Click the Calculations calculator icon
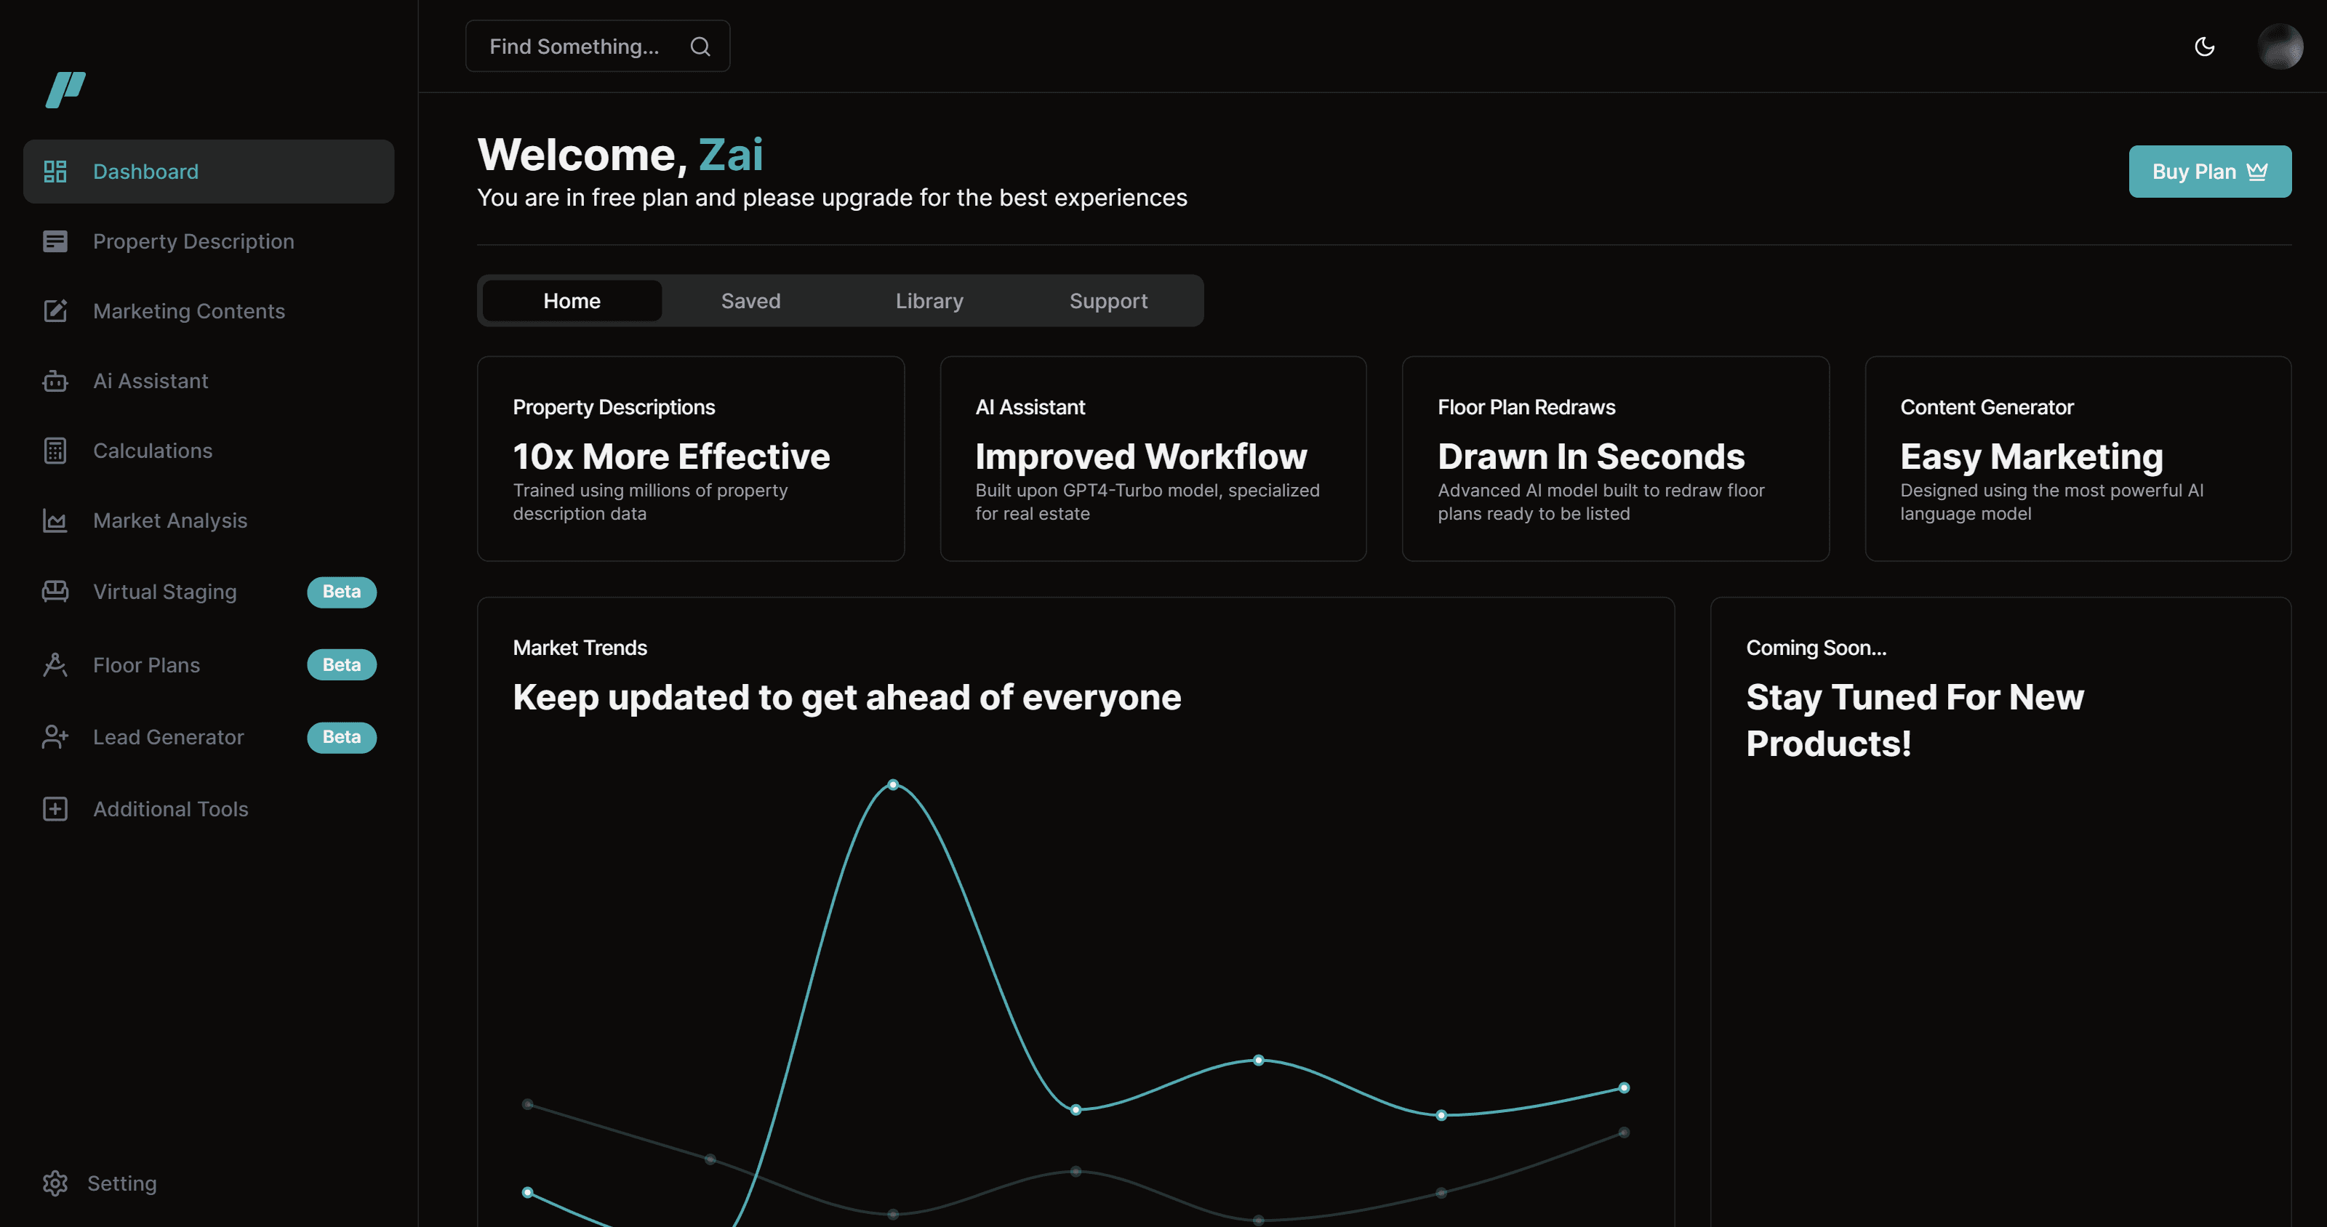 pos(55,451)
